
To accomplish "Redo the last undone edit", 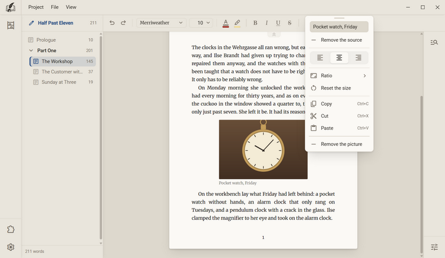I will (x=123, y=23).
